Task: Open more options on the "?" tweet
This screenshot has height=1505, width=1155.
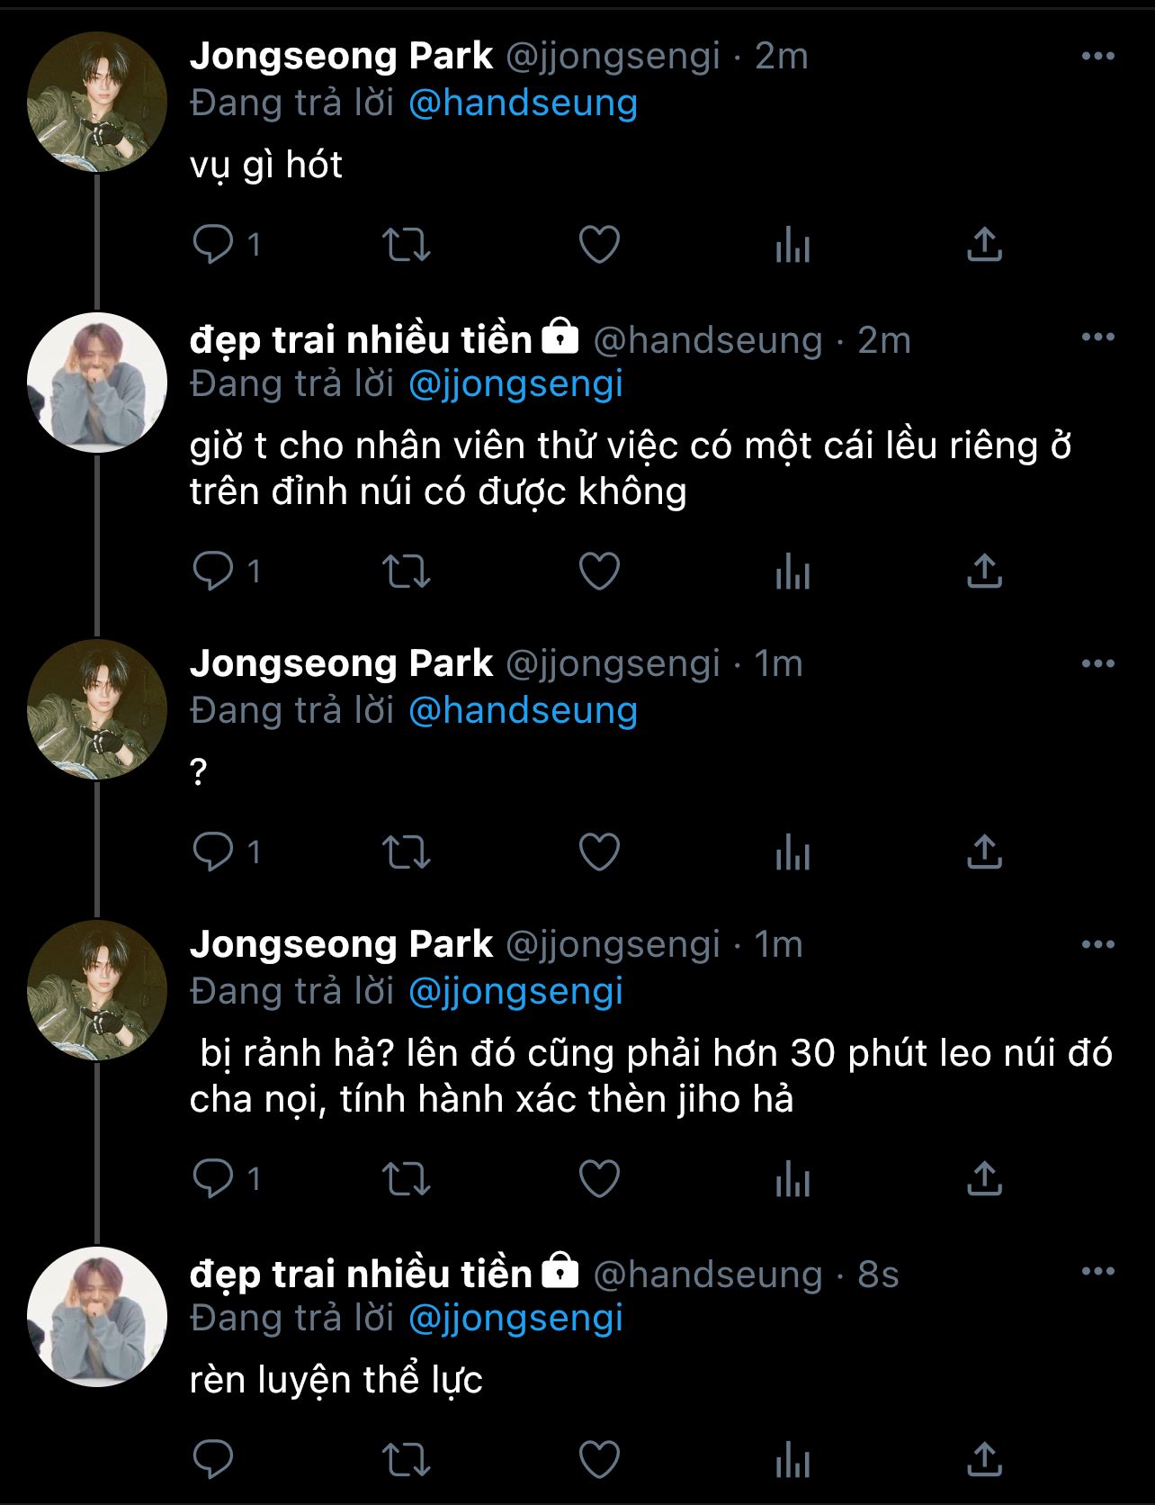Action: [1097, 664]
